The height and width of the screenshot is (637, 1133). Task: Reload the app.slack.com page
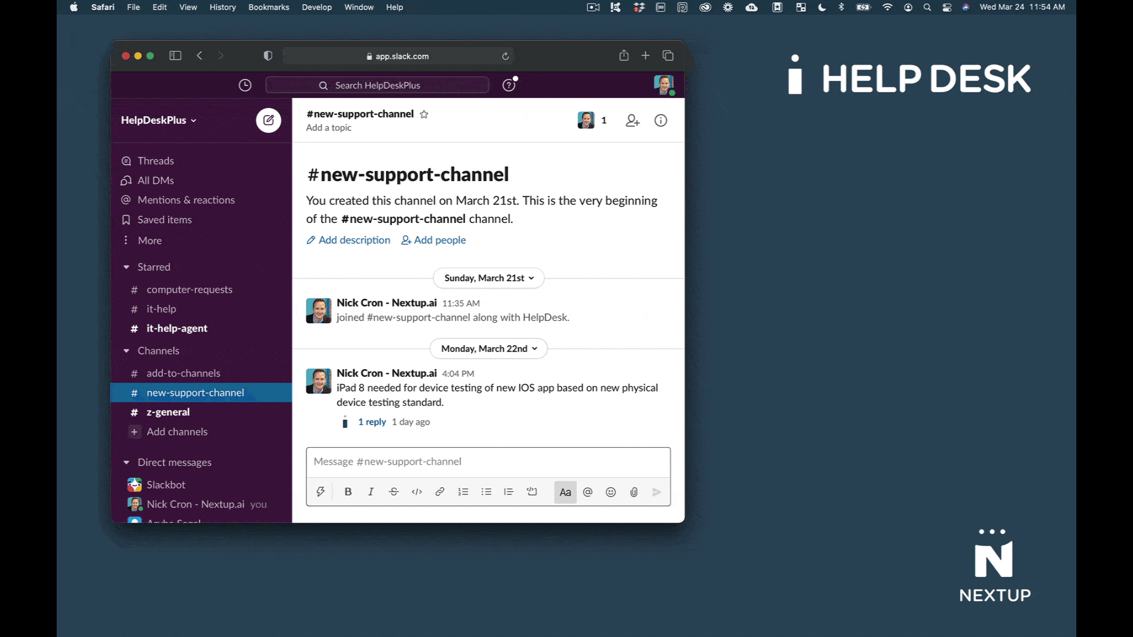pyautogui.click(x=505, y=56)
